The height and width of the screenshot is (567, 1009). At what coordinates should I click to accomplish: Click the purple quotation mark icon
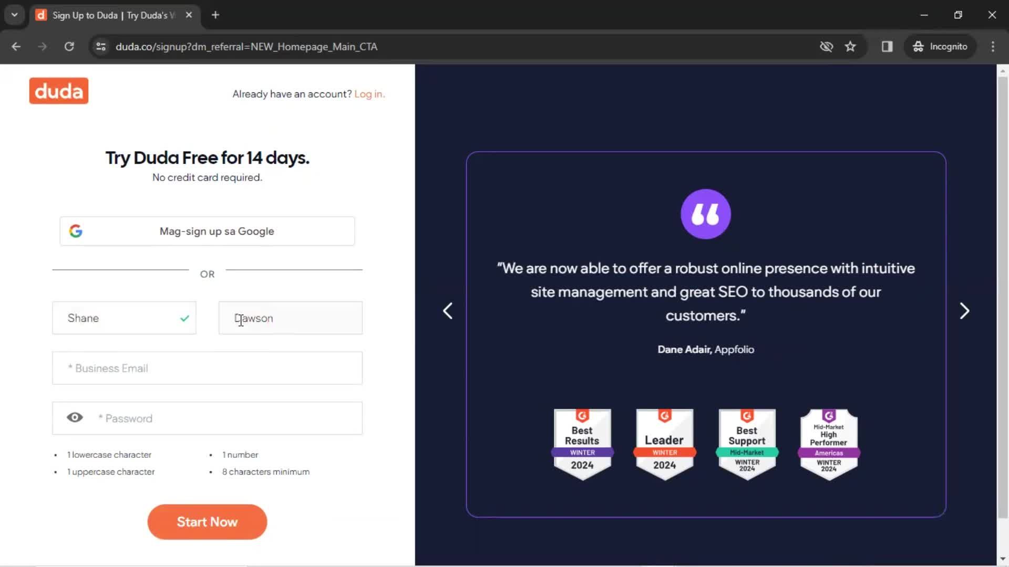pyautogui.click(x=706, y=214)
